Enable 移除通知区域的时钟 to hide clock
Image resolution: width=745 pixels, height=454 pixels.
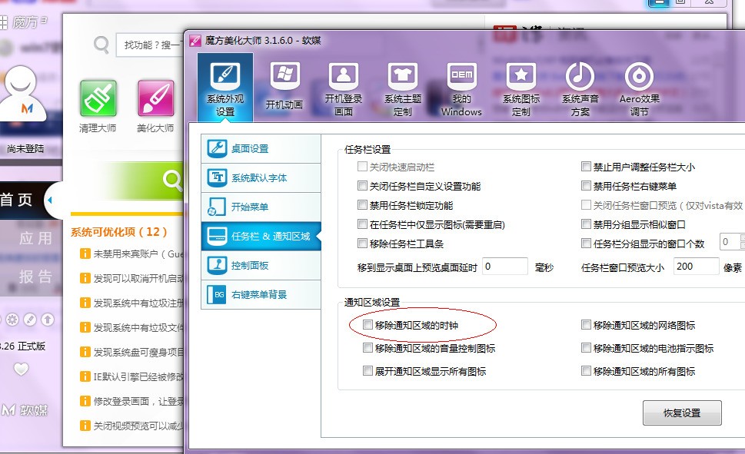[x=368, y=326]
